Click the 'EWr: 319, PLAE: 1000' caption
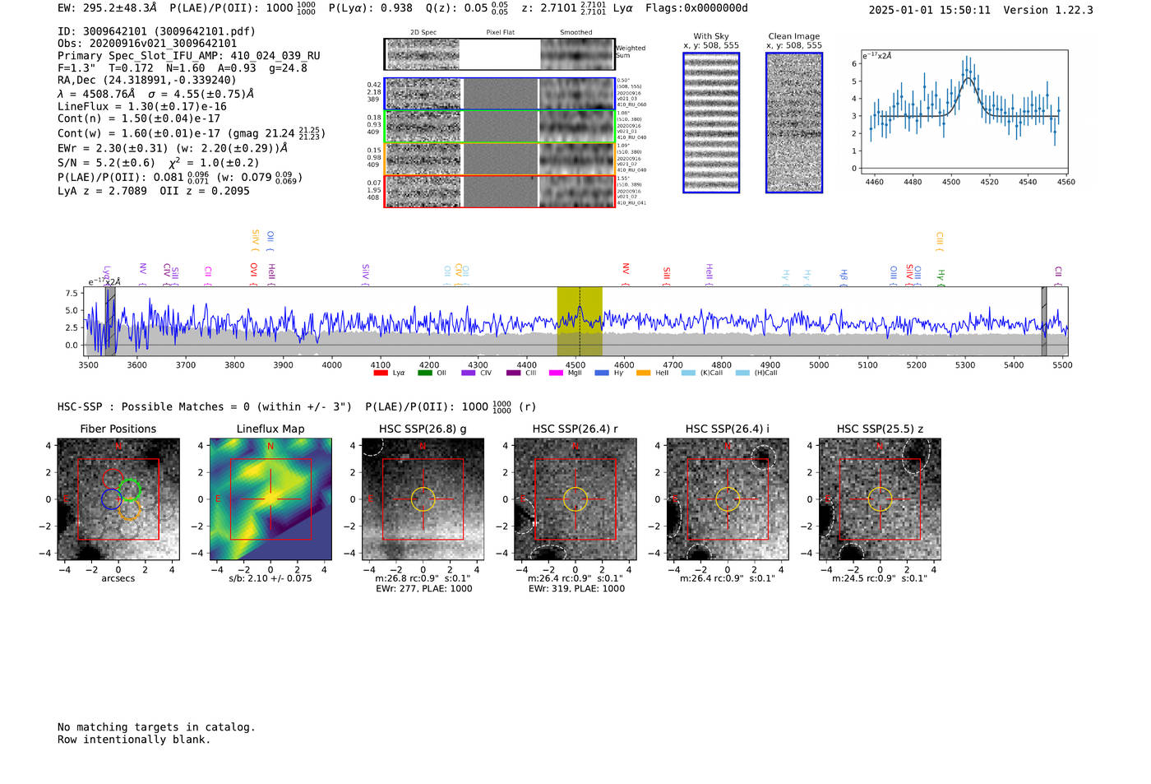1151x784 pixels. 576,589
